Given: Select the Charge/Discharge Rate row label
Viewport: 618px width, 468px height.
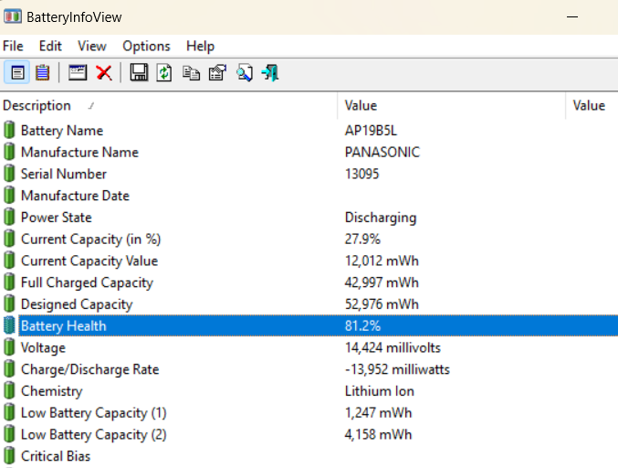Looking at the screenshot, I should point(89,369).
